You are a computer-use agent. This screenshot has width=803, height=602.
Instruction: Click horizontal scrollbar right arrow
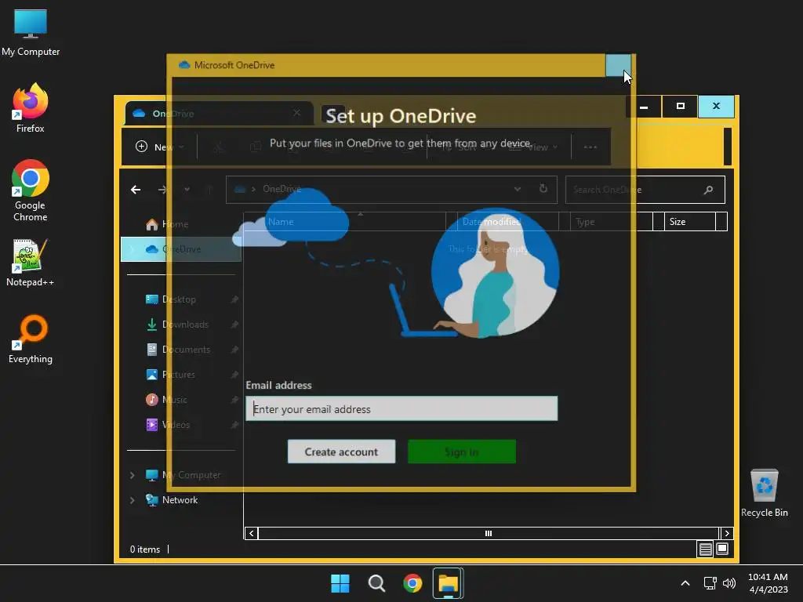pos(727,533)
